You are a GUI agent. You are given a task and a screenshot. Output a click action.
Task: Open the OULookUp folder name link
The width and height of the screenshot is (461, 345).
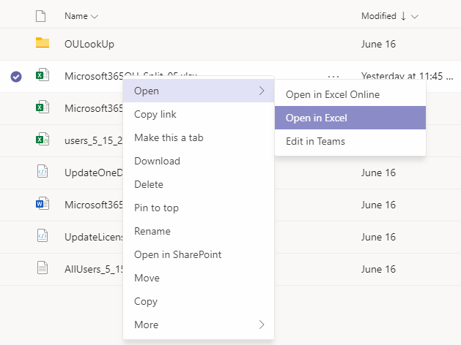pos(89,44)
